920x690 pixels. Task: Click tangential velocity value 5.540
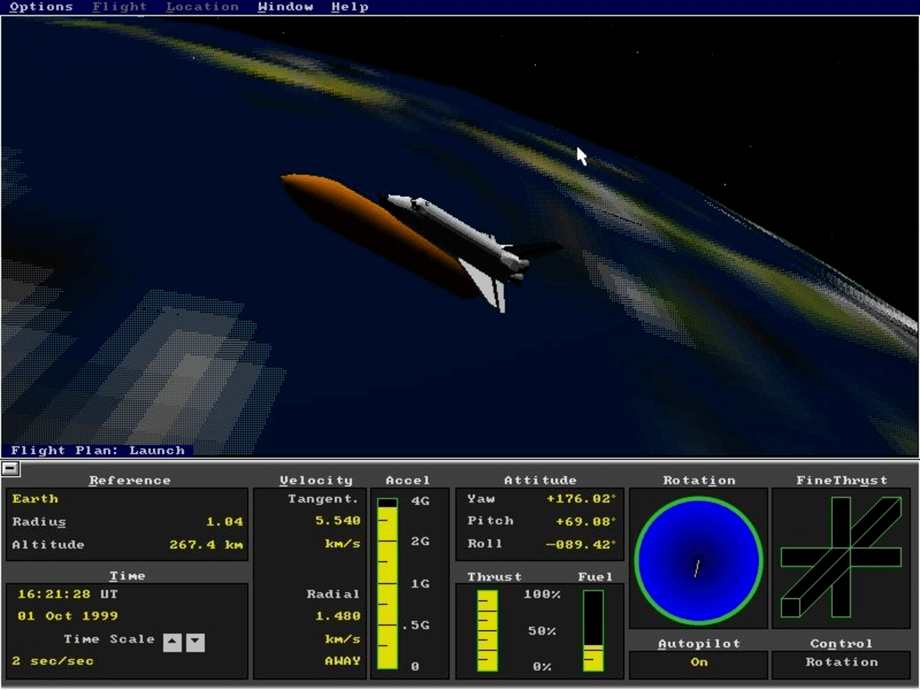pyautogui.click(x=338, y=521)
